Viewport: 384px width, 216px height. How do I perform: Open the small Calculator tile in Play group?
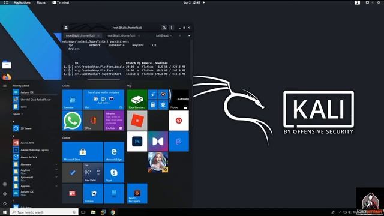click(x=153, y=105)
